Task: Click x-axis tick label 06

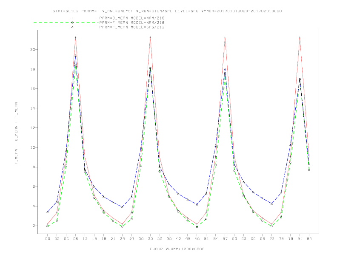Action: coord(66,239)
